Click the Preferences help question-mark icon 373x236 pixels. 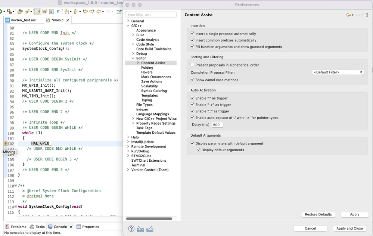131,229
